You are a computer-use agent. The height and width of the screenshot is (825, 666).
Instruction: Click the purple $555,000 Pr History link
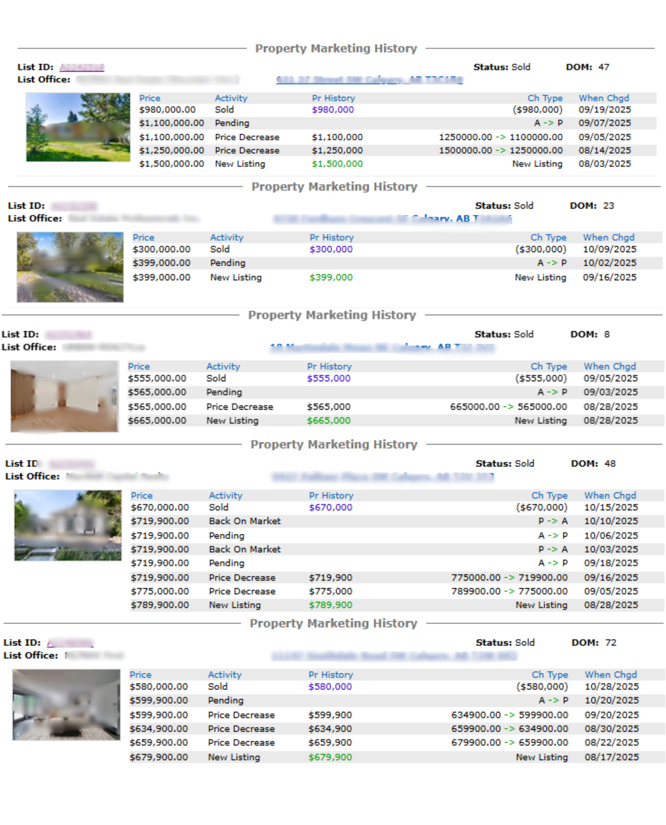328,379
